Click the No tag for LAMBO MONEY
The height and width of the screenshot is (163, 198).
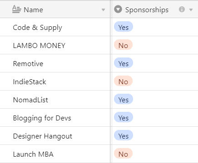[x=123, y=45]
